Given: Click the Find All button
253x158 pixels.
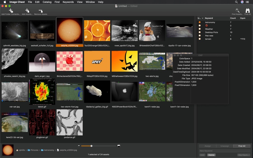Looking at the screenshot, I should [x=241, y=146].
